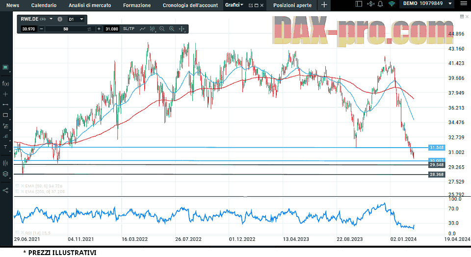Switch to the Calendario tab
This screenshot has height=257, width=471.
pyautogui.click(x=44, y=5)
